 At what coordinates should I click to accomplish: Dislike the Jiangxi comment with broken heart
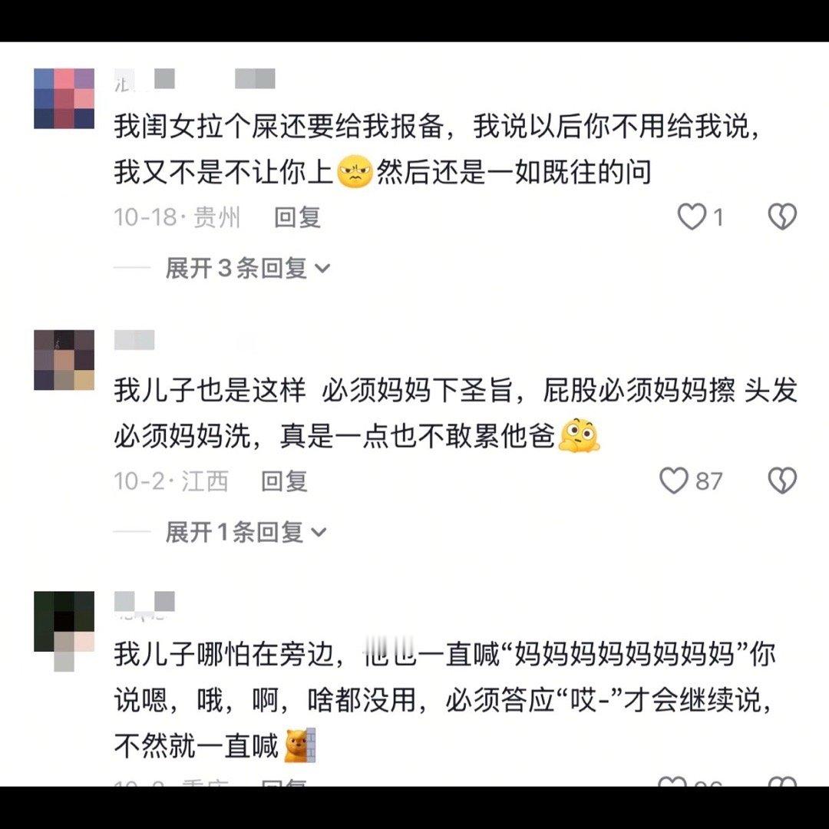pyautogui.click(x=782, y=481)
